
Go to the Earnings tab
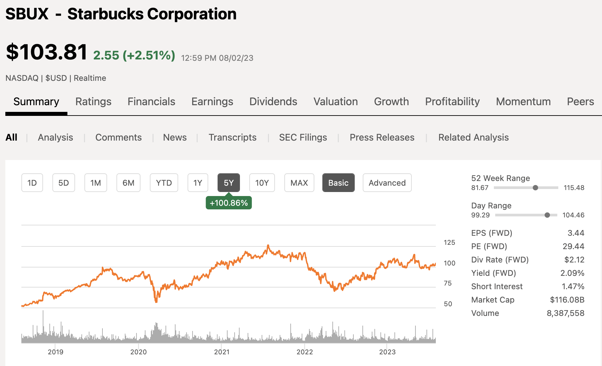coord(212,102)
